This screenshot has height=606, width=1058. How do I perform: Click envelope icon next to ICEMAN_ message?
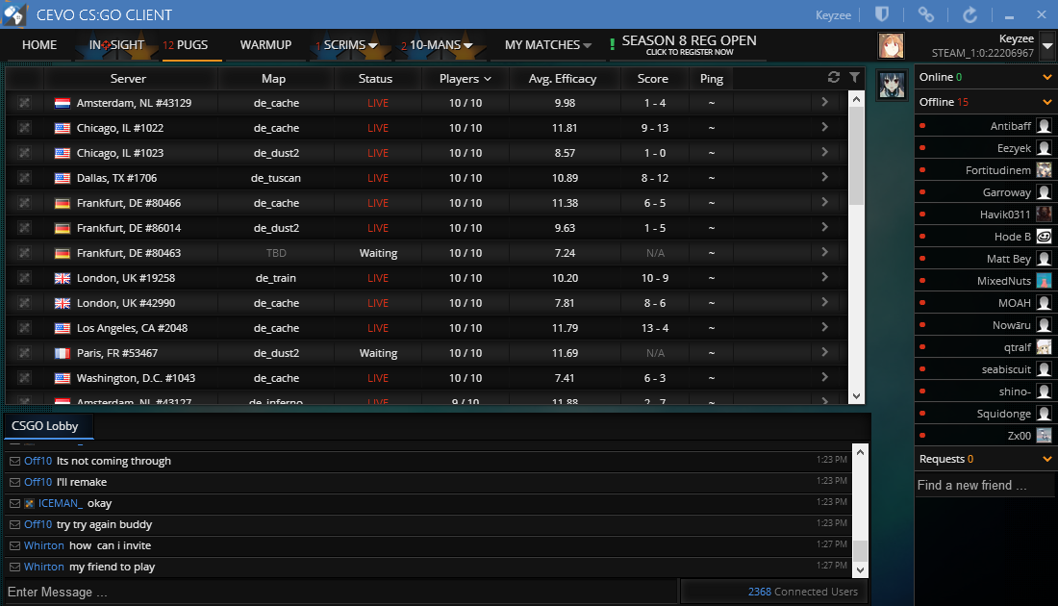(x=14, y=503)
